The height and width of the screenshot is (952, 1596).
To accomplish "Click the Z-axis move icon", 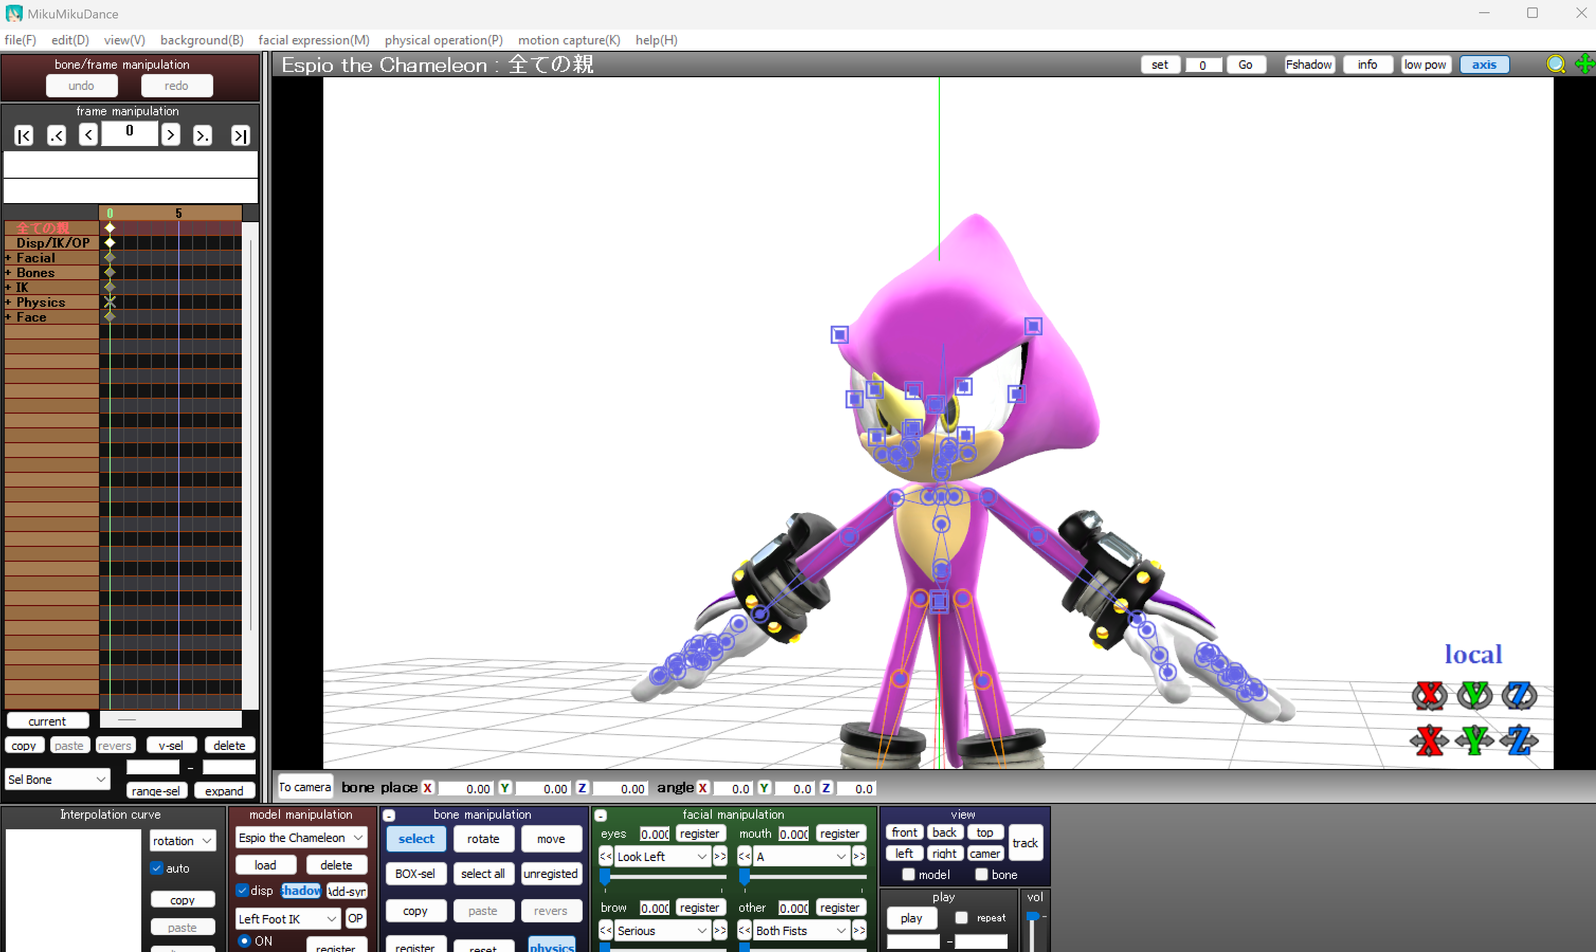I will (x=1519, y=741).
